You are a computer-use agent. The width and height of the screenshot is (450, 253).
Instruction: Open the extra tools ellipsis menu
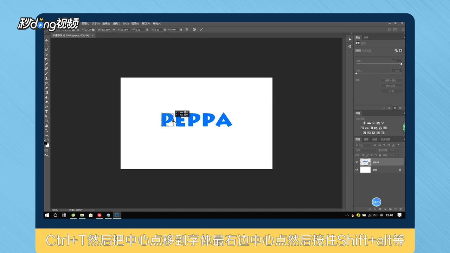(46, 135)
